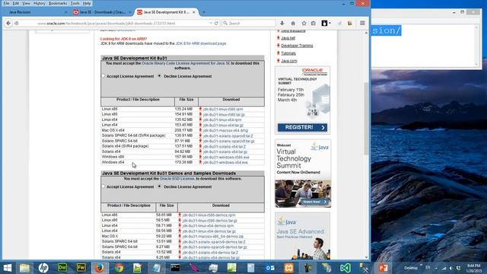Download jdk-8u31-windows-i586.exe
Screen dimensions: 487x274
coord(226,157)
